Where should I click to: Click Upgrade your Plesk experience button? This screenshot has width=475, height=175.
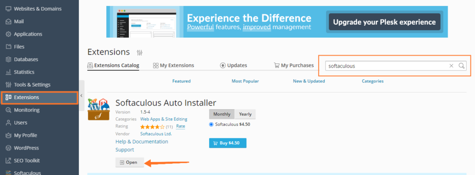click(x=385, y=22)
